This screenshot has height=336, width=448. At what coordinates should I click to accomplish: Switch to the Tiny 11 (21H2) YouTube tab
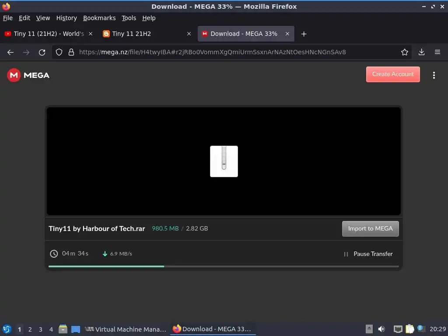[x=49, y=34]
